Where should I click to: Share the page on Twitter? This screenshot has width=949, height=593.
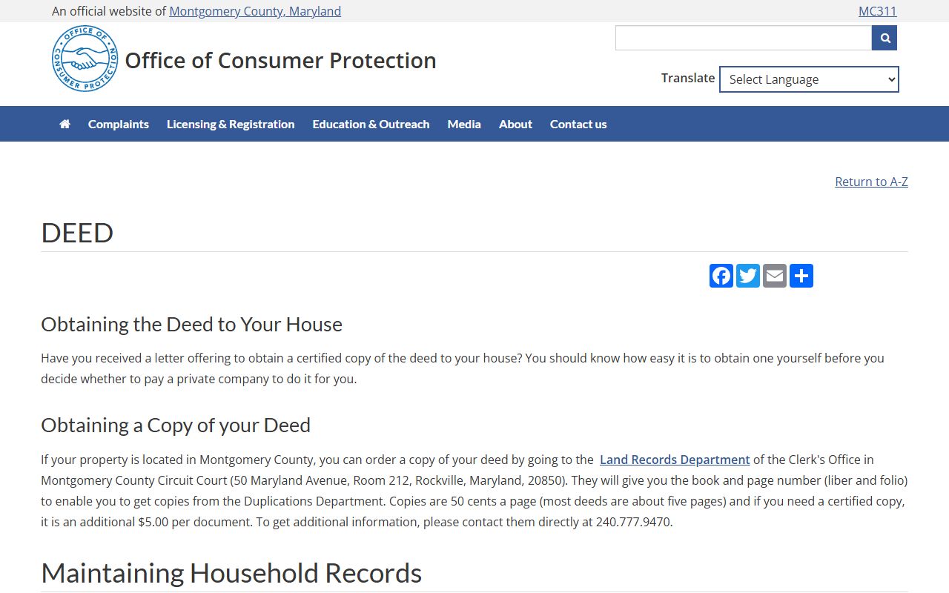pos(748,276)
